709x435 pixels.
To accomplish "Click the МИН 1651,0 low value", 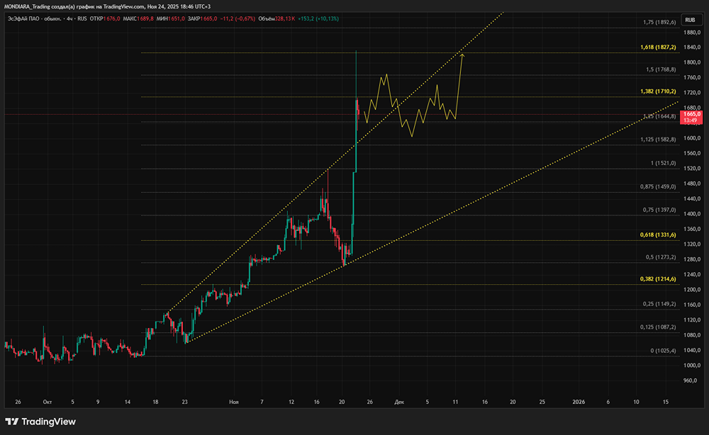I will [x=170, y=18].
